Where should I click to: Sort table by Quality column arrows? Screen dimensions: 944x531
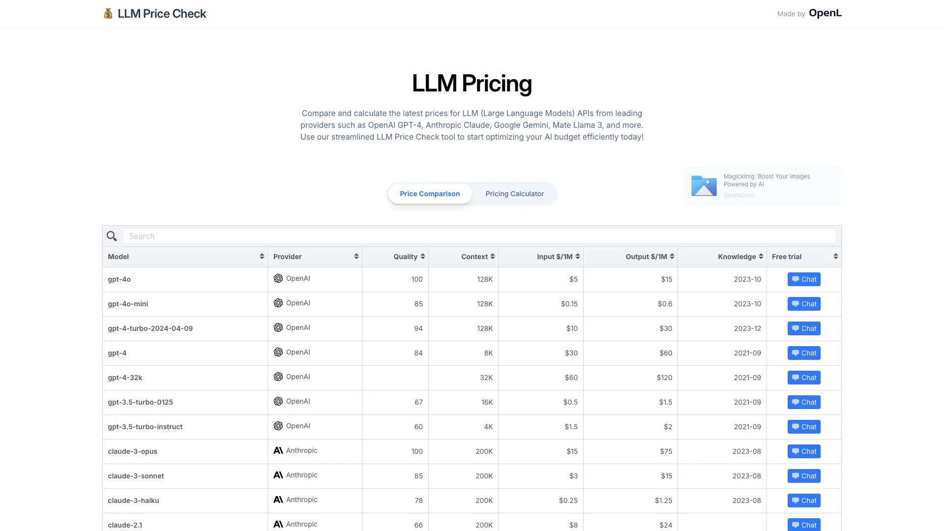[423, 256]
